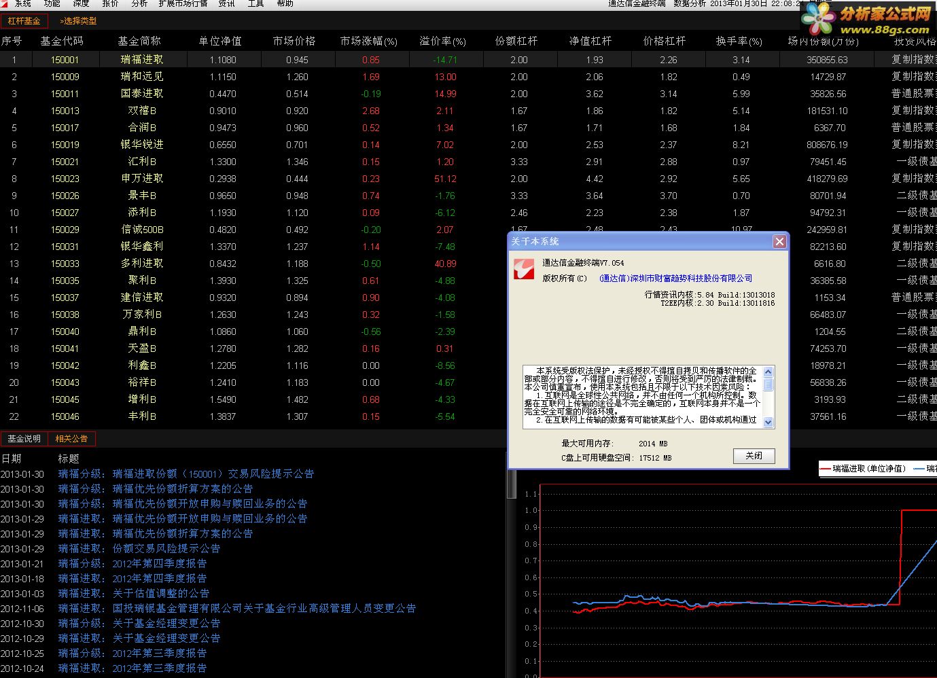Select the 银华鑫利 fund row
This screenshot has width=937, height=678.
click(x=142, y=247)
